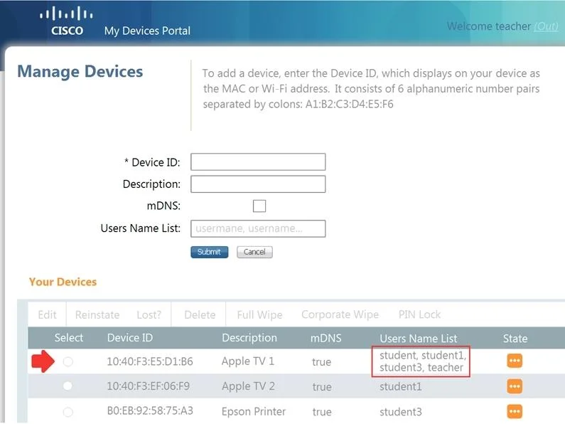Open state menu for Epson Printer
The height and width of the screenshot is (424, 565).
(515, 411)
